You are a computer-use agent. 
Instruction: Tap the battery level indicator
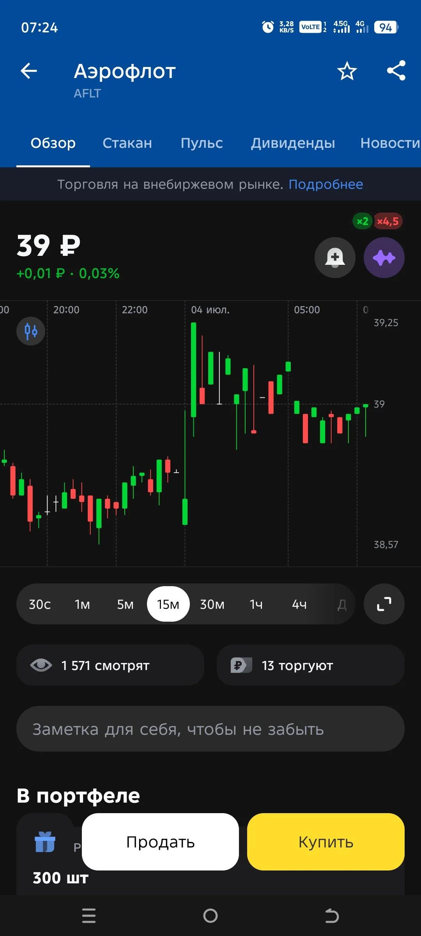pos(386,27)
